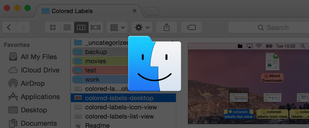Click the colored-labels-desktop file icon
Image resolution: width=309 pixels, height=128 pixels.
coord(78,98)
